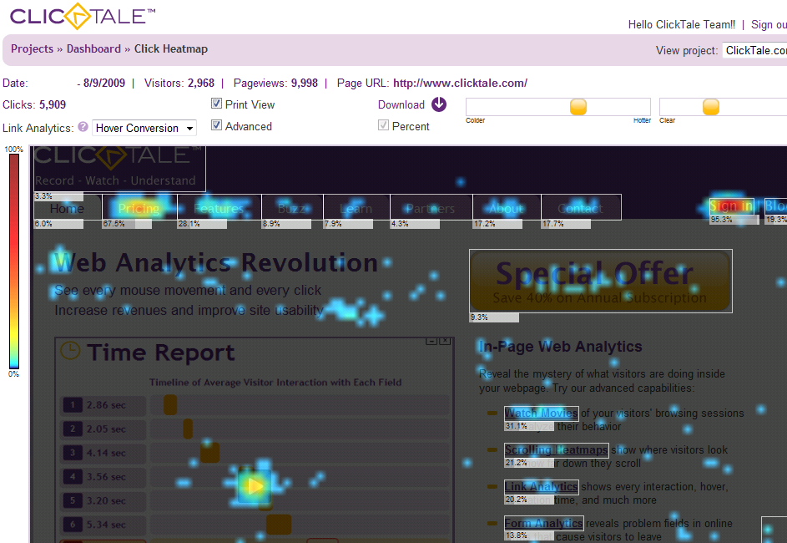Click the 5.34 sec row number 6

[x=103, y=525]
